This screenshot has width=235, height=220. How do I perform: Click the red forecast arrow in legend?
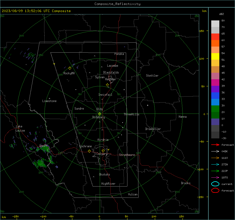(215, 145)
